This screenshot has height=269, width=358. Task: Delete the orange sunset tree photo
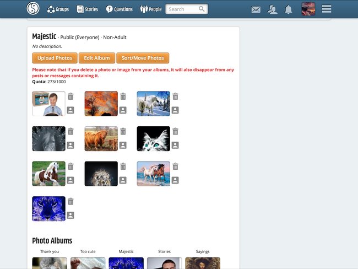(123, 96)
